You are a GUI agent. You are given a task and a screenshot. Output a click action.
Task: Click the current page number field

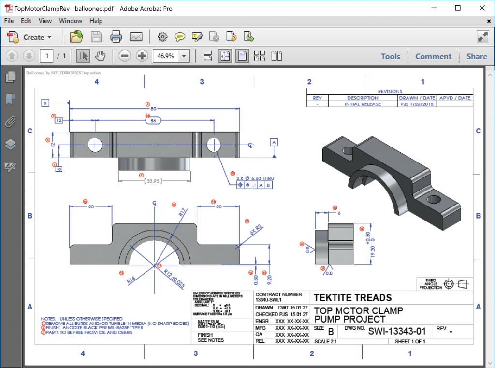[46, 56]
